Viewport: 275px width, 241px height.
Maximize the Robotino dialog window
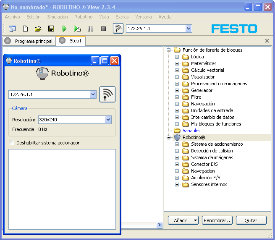pyautogui.click(x=105, y=61)
